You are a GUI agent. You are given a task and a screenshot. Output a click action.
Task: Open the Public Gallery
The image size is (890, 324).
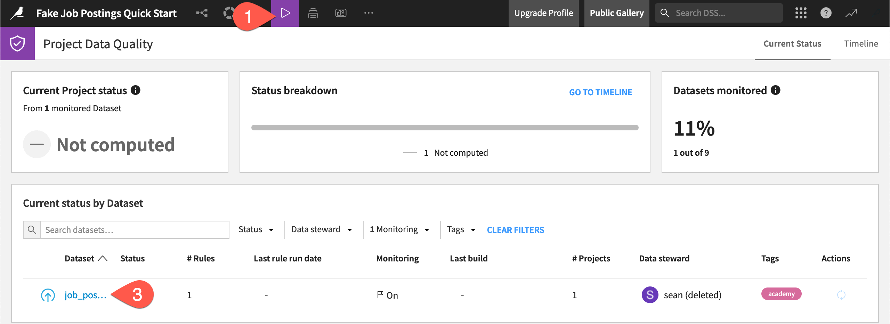pos(616,13)
